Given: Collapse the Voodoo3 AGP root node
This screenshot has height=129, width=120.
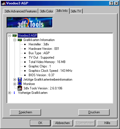Looking at the screenshot, I should point(9,35).
